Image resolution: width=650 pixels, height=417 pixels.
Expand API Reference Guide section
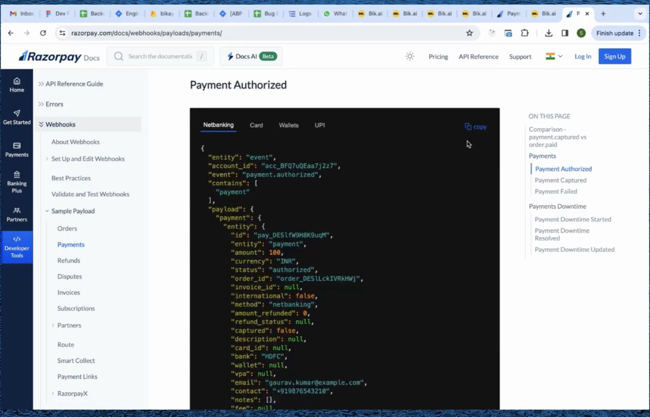(71, 84)
